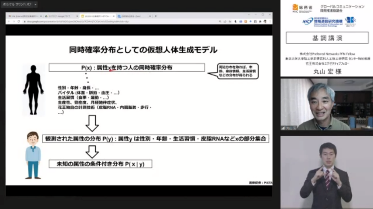
Task: Close the Google Slides browser tab
Action: click(x=114, y=16)
